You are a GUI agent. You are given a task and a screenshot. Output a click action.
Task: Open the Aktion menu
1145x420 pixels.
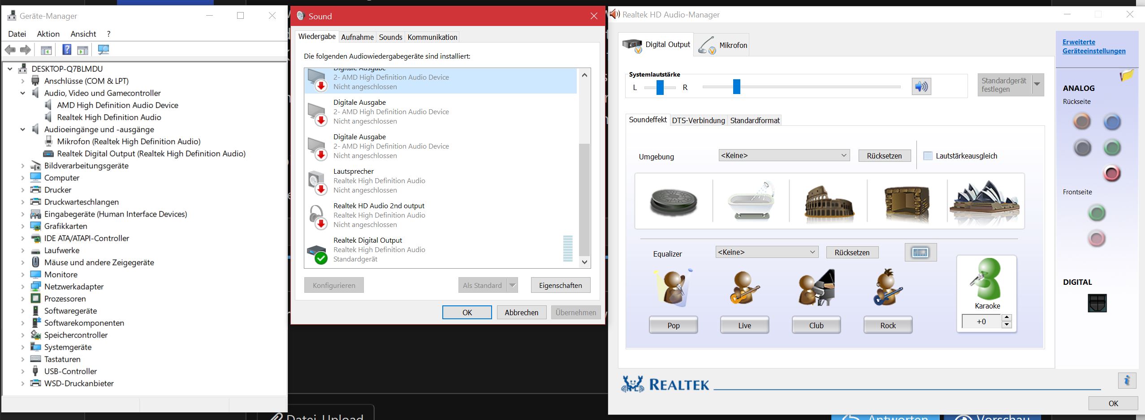pos(48,34)
